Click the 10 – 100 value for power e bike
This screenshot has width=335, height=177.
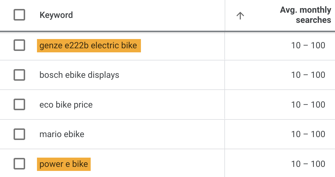click(307, 164)
